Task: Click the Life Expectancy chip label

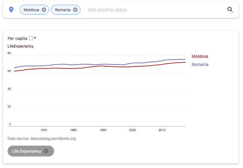Action: (x=26, y=151)
